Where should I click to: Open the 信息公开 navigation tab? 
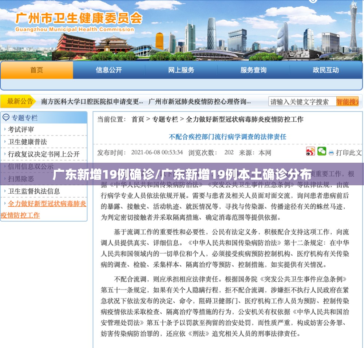109,70
